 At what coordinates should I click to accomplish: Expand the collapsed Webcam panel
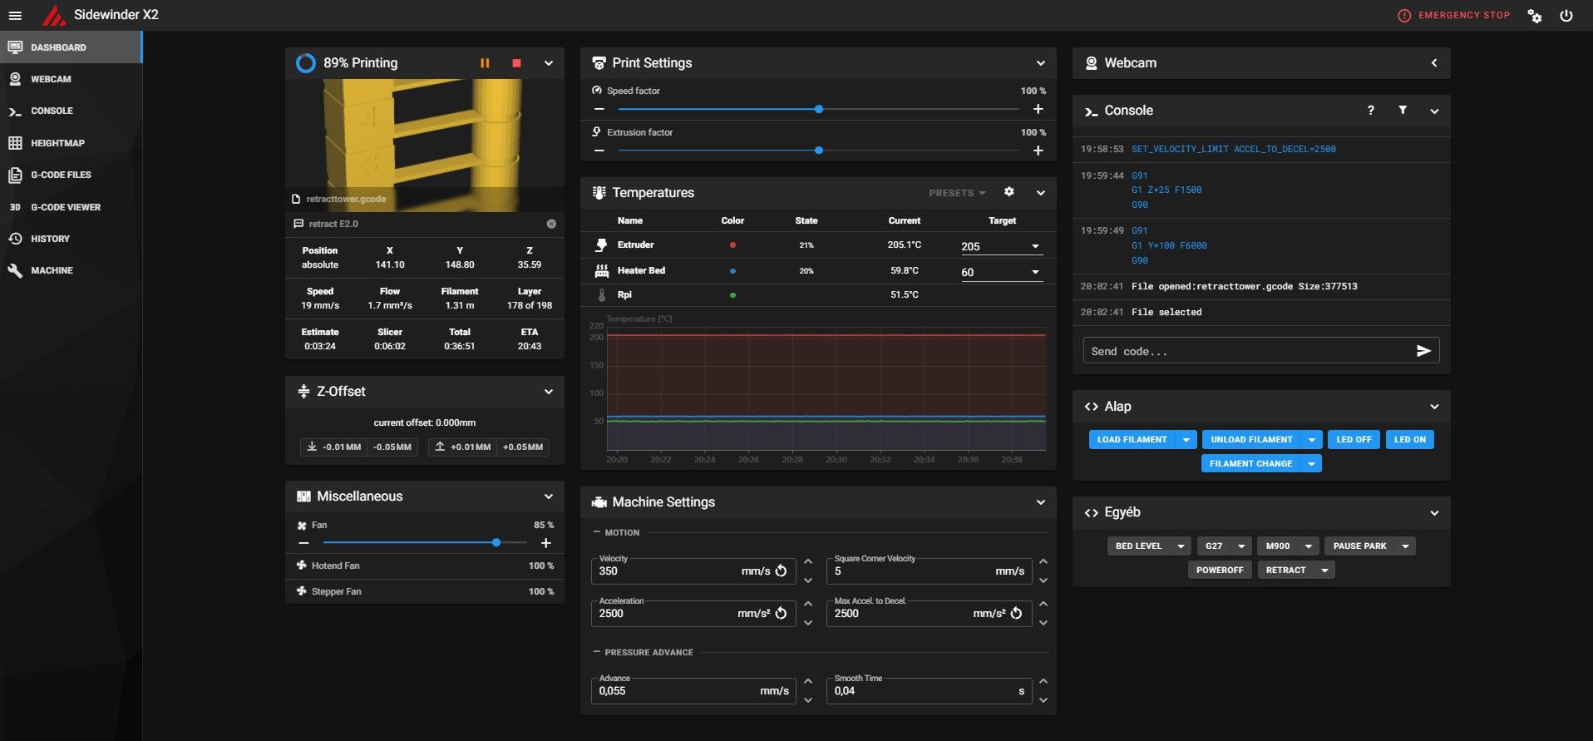pyautogui.click(x=1433, y=63)
